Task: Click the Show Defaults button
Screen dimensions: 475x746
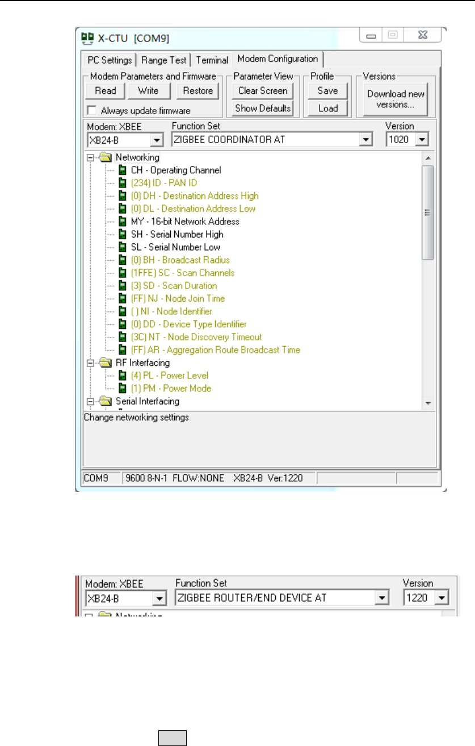Action: (263, 108)
